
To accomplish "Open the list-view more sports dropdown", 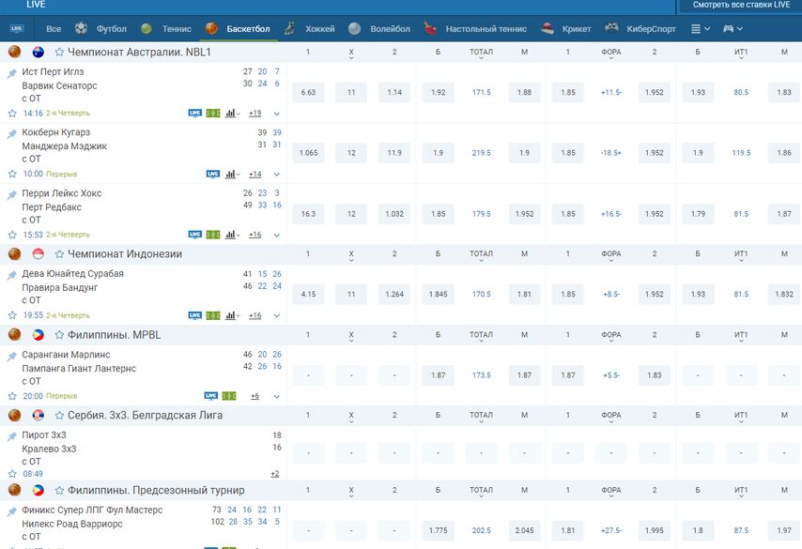I will coord(700,29).
